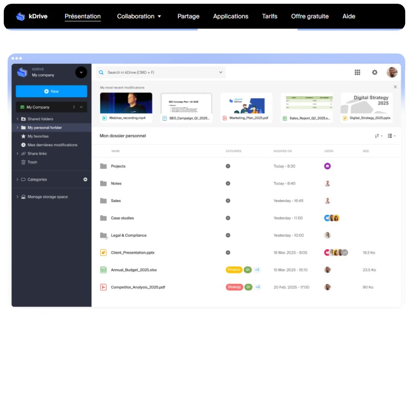Open the apps grid icon
Viewport: 409px width, 409px height.
pos(357,72)
